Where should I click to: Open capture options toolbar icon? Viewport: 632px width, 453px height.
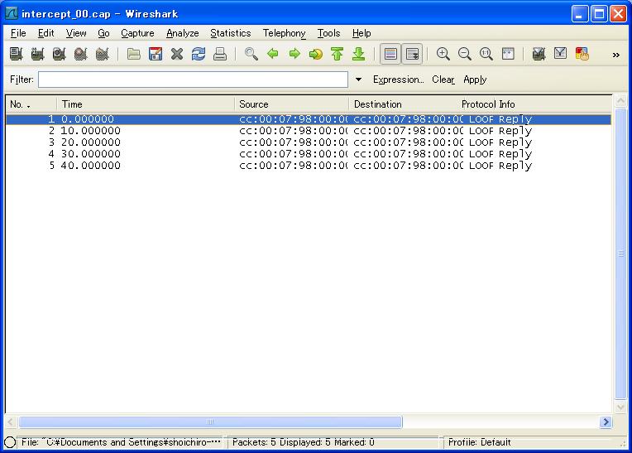point(37,54)
